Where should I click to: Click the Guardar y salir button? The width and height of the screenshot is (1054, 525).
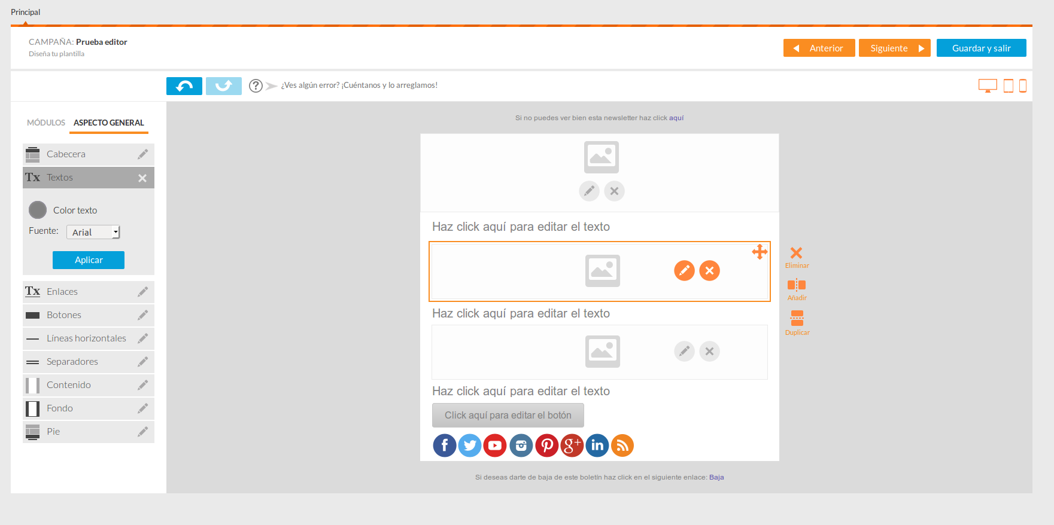tap(981, 48)
